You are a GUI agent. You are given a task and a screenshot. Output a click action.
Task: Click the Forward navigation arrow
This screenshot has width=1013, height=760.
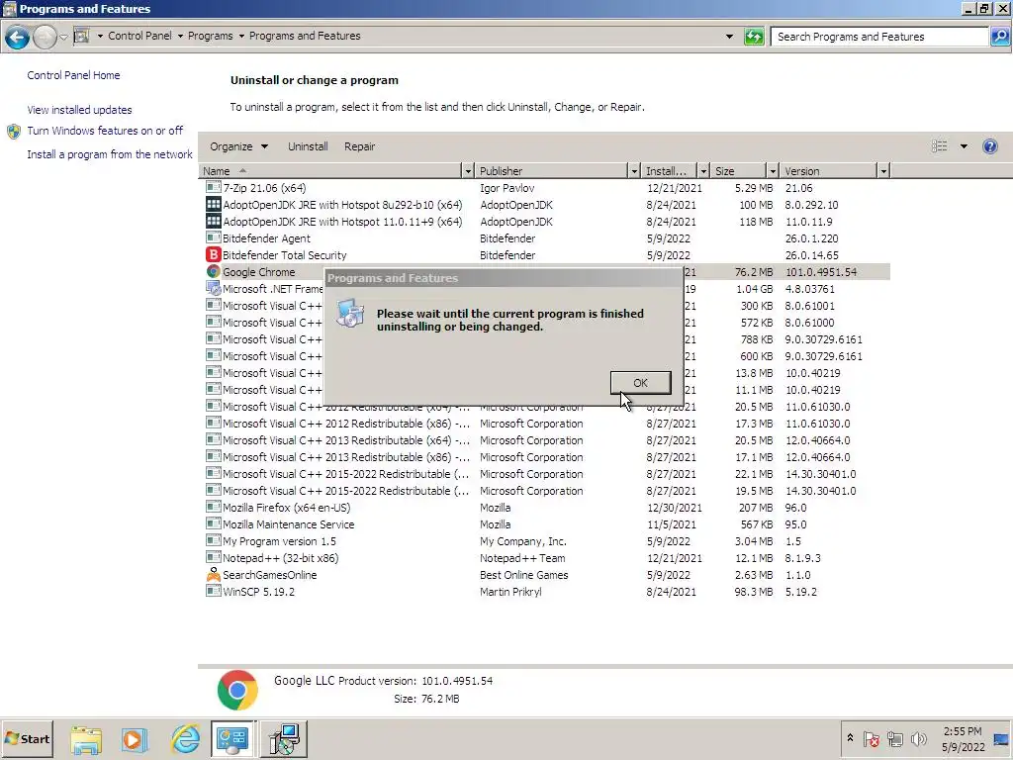[x=45, y=38]
